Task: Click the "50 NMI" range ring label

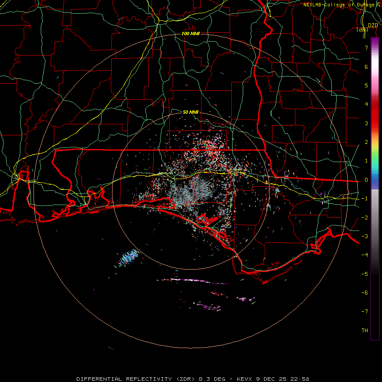Action: [x=191, y=112]
